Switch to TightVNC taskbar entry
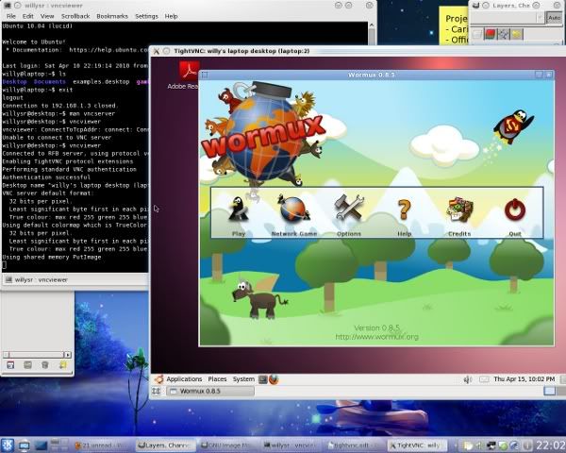 pos(417,445)
